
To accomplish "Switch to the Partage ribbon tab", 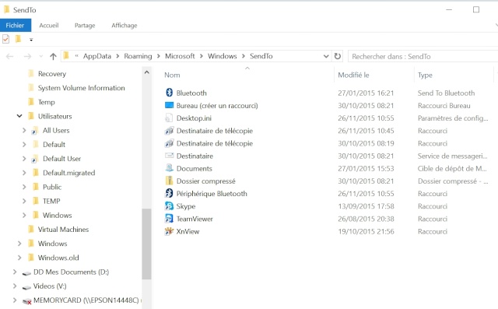I will click(x=85, y=26).
